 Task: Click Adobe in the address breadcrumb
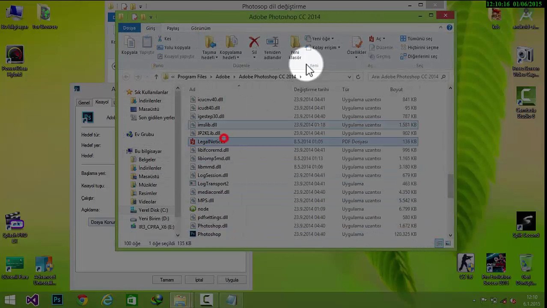click(223, 77)
